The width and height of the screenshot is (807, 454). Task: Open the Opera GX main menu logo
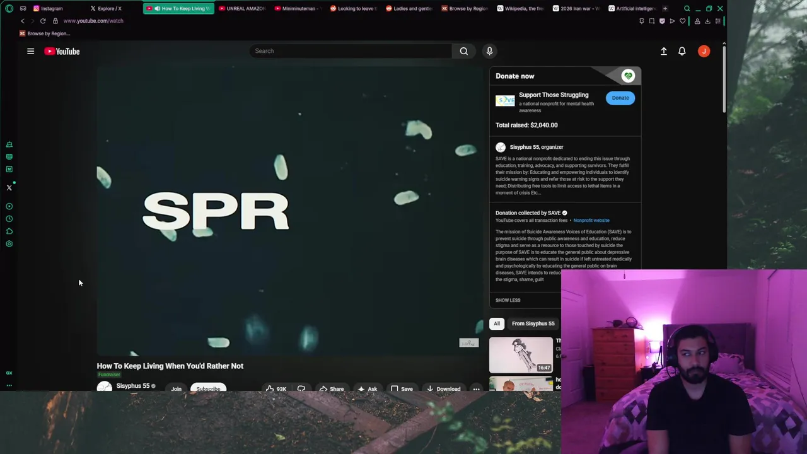click(x=9, y=8)
